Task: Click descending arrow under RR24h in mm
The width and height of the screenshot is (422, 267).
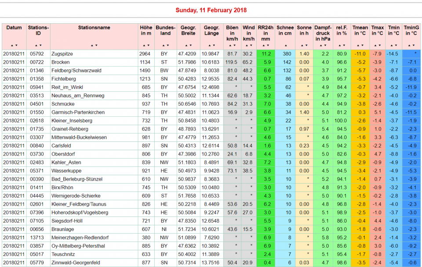Action: pyautogui.click(x=268, y=45)
